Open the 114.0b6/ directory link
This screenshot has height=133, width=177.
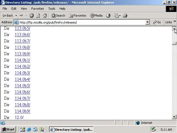[x=22, y=92]
